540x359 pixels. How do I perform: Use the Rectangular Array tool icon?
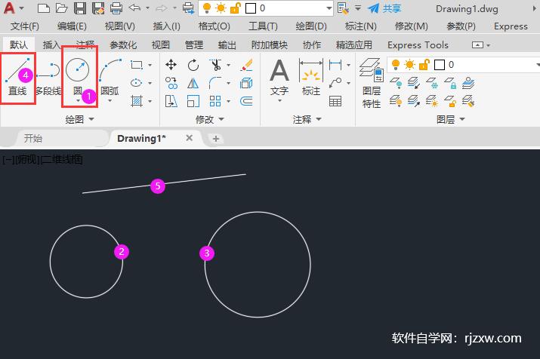coord(215,101)
